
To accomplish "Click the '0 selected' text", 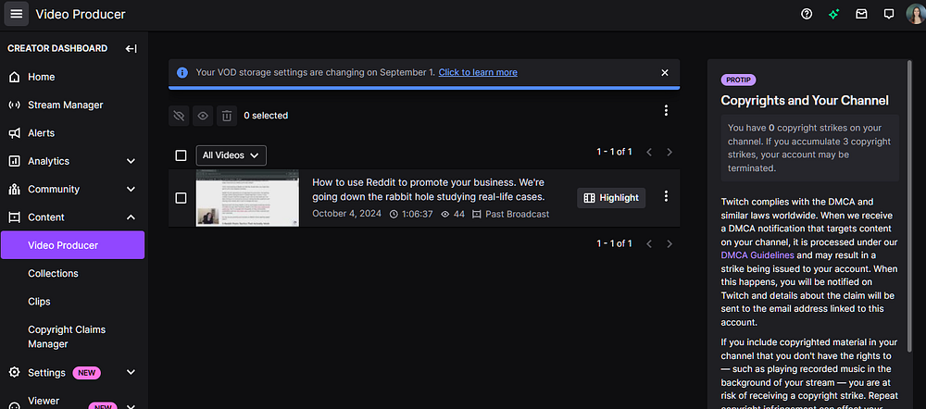I will [266, 116].
